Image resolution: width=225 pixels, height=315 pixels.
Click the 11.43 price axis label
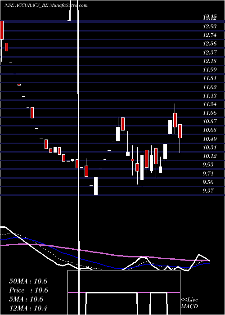pos(210,95)
